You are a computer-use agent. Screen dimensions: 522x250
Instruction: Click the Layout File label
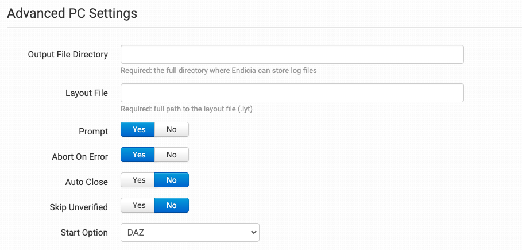point(87,93)
